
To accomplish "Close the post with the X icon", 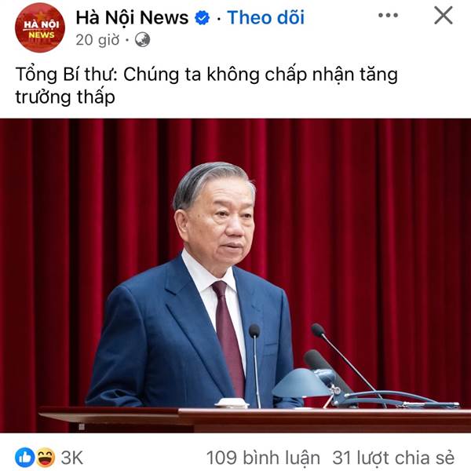I will (x=444, y=16).
